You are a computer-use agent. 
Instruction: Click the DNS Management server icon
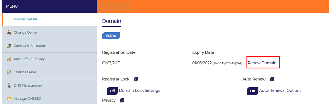(x=9, y=86)
